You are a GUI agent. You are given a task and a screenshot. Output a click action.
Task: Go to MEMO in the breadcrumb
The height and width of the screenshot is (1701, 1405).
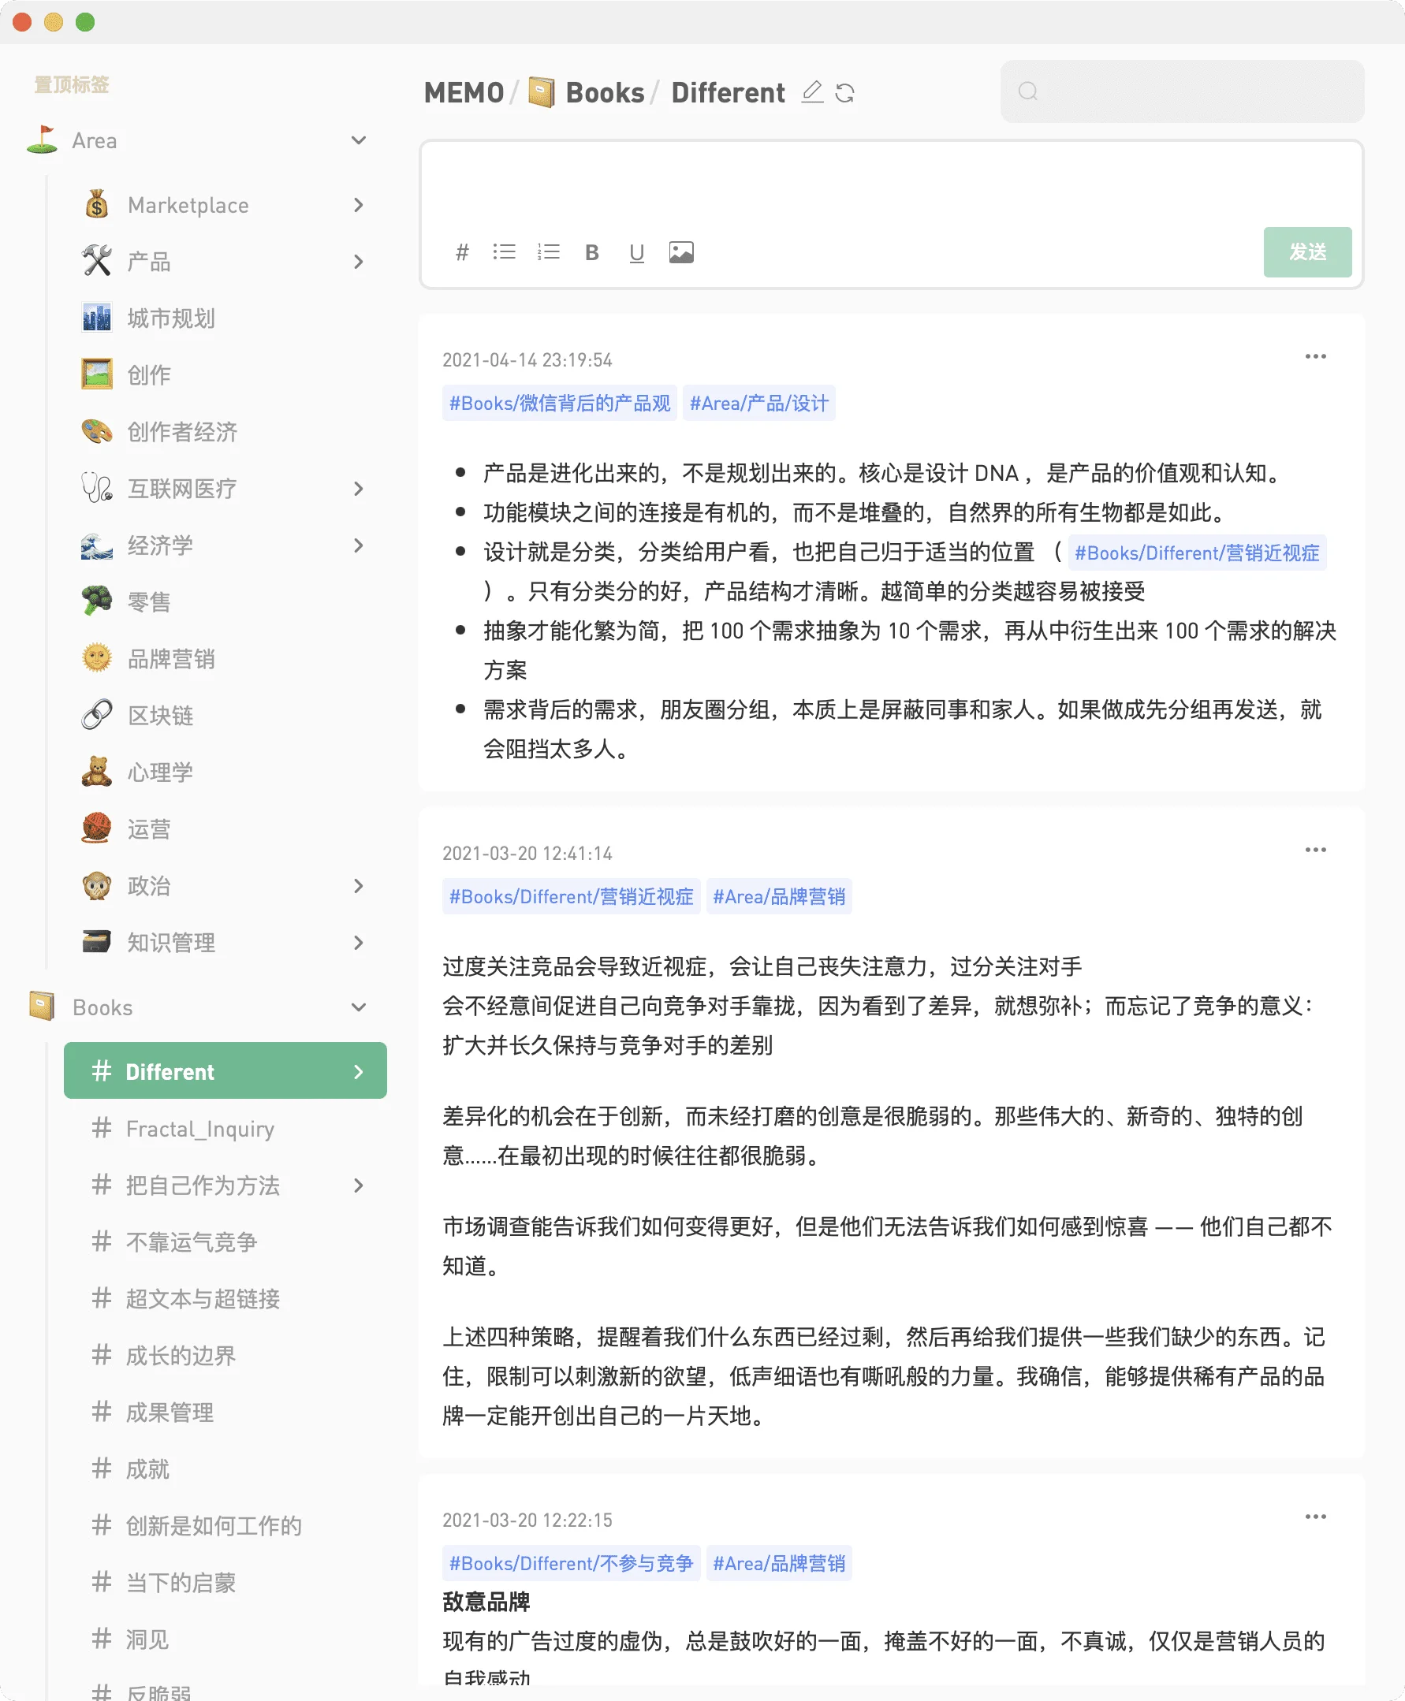464,93
